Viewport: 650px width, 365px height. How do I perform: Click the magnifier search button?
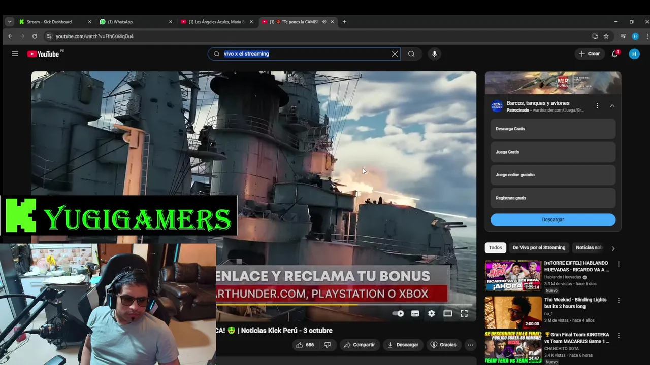tap(411, 54)
